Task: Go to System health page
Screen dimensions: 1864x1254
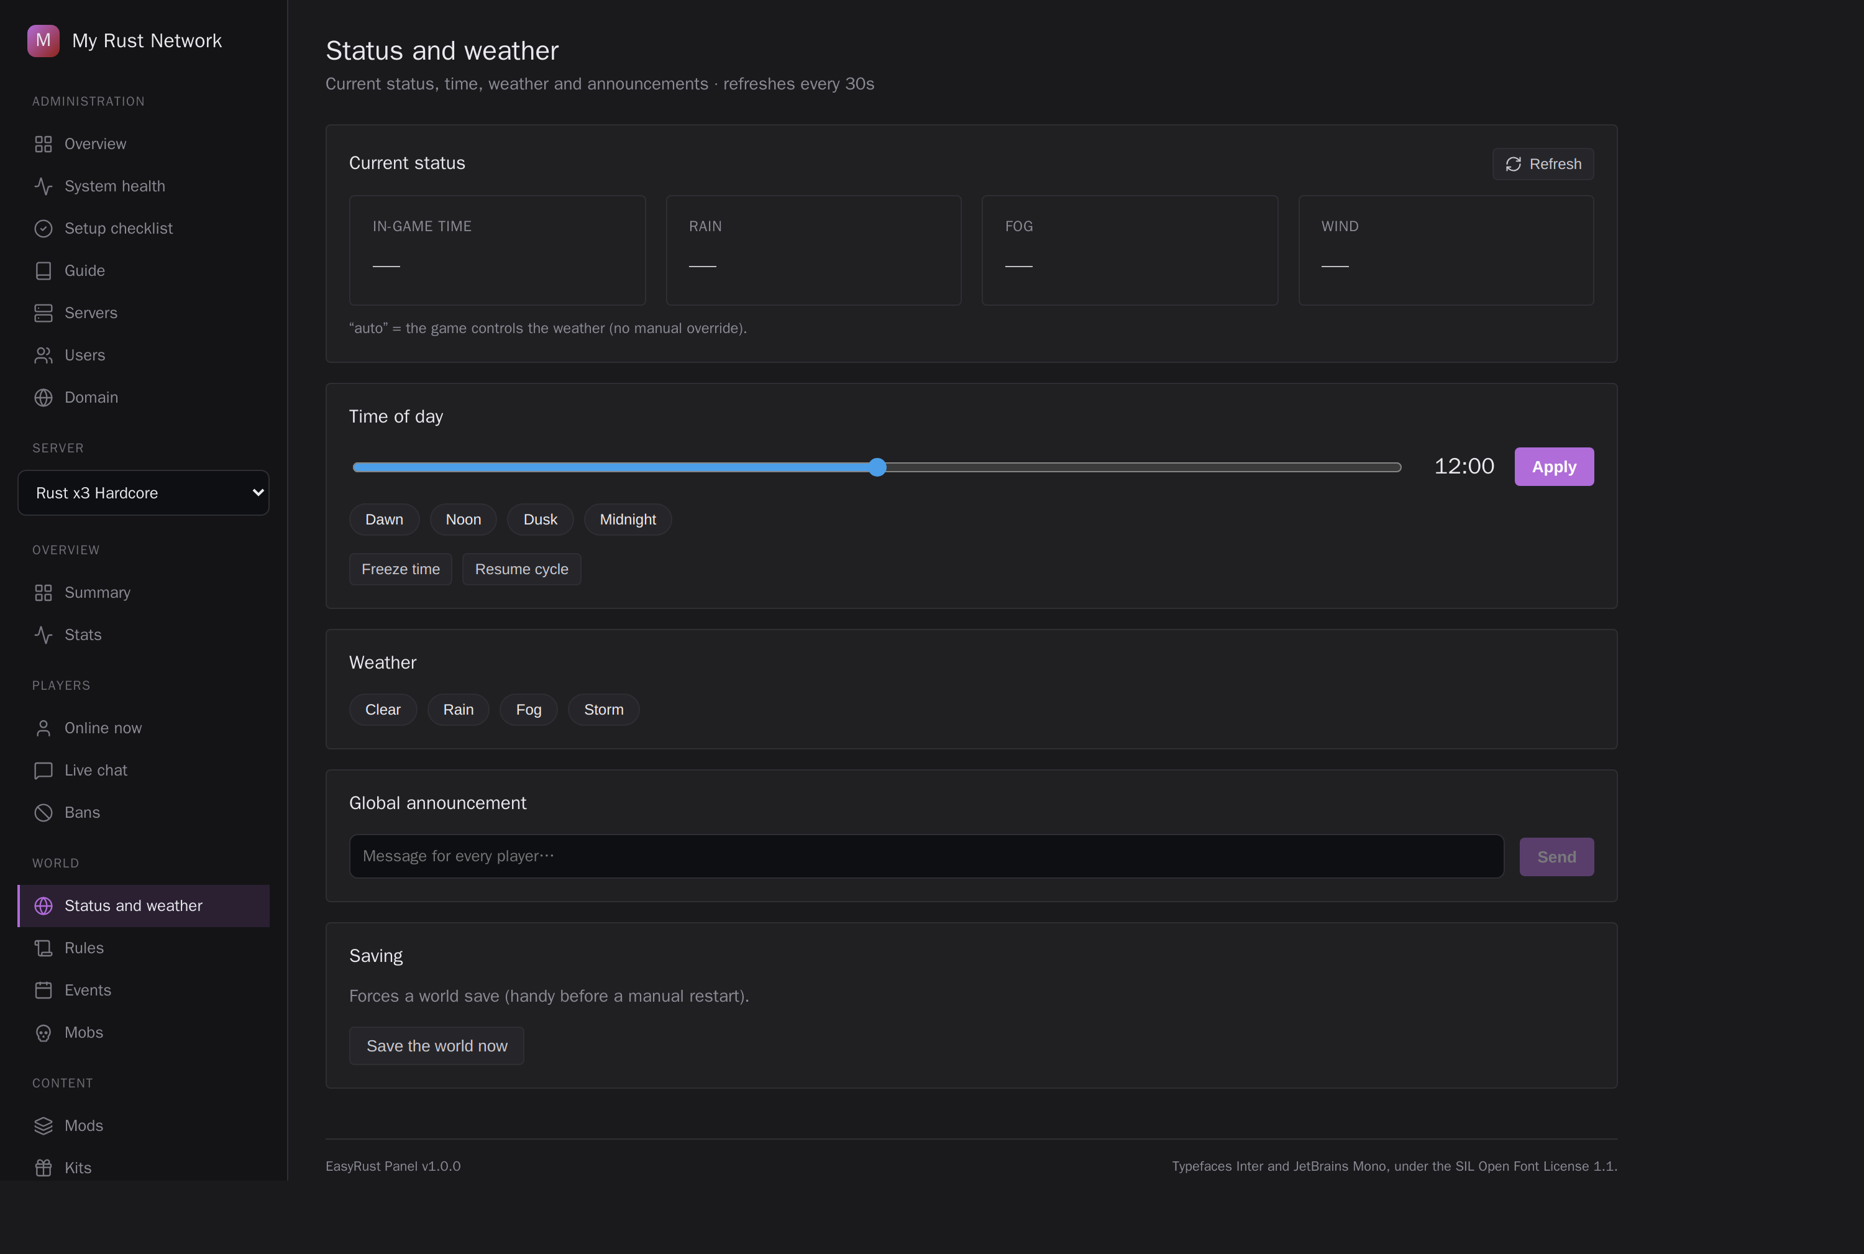Action: click(x=143, y=186)
